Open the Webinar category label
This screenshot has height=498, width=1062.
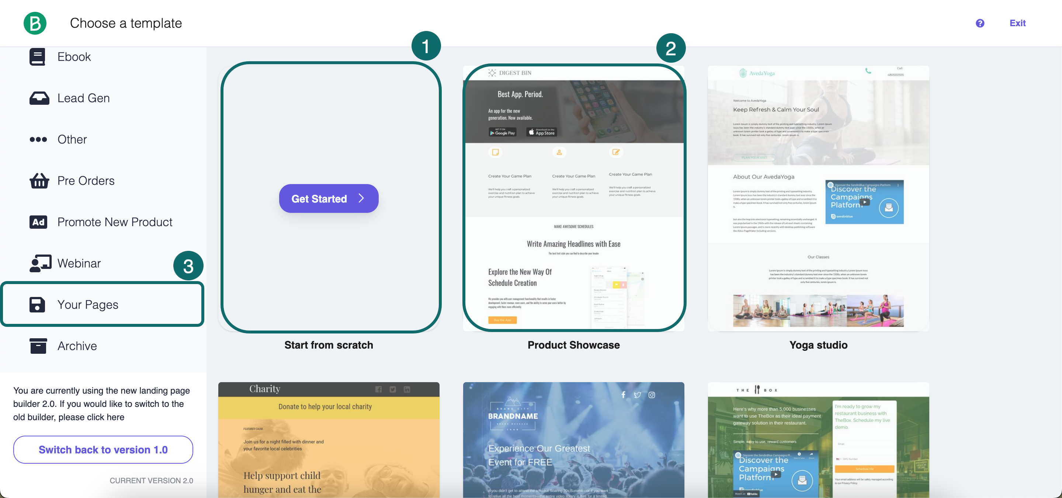tap(79, 263)
